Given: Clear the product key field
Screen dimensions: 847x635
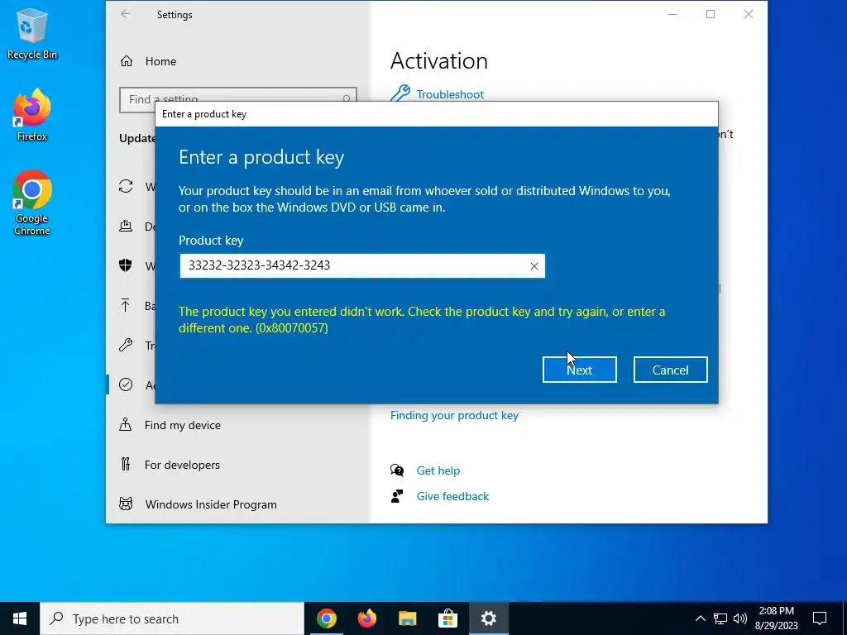Looking at the screenshot, I should (x=534, y=266).
